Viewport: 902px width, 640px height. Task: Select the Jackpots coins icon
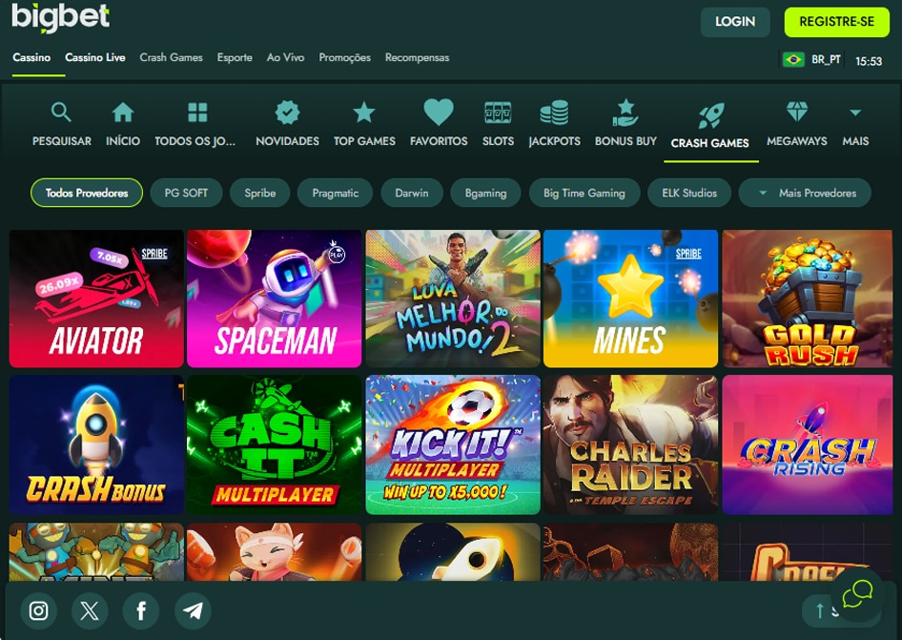pyautogui.click(x=554, y=111)
